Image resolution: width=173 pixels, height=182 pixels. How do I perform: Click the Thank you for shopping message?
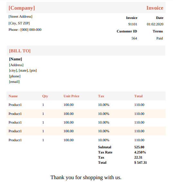86,178
